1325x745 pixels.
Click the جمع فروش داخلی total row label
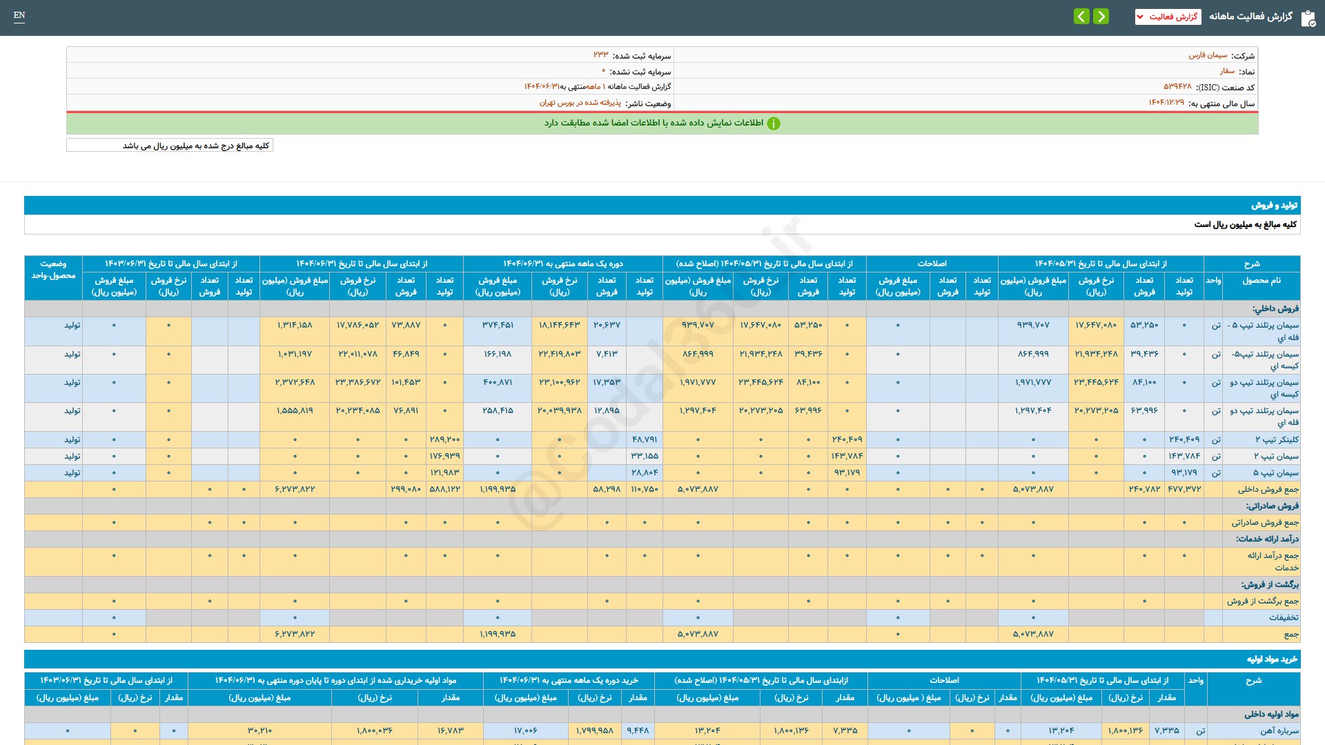1268,489
